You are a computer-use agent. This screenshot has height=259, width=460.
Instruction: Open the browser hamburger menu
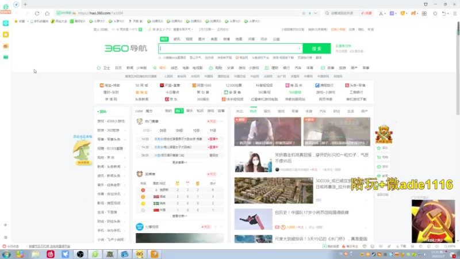(x=455, y=13)
